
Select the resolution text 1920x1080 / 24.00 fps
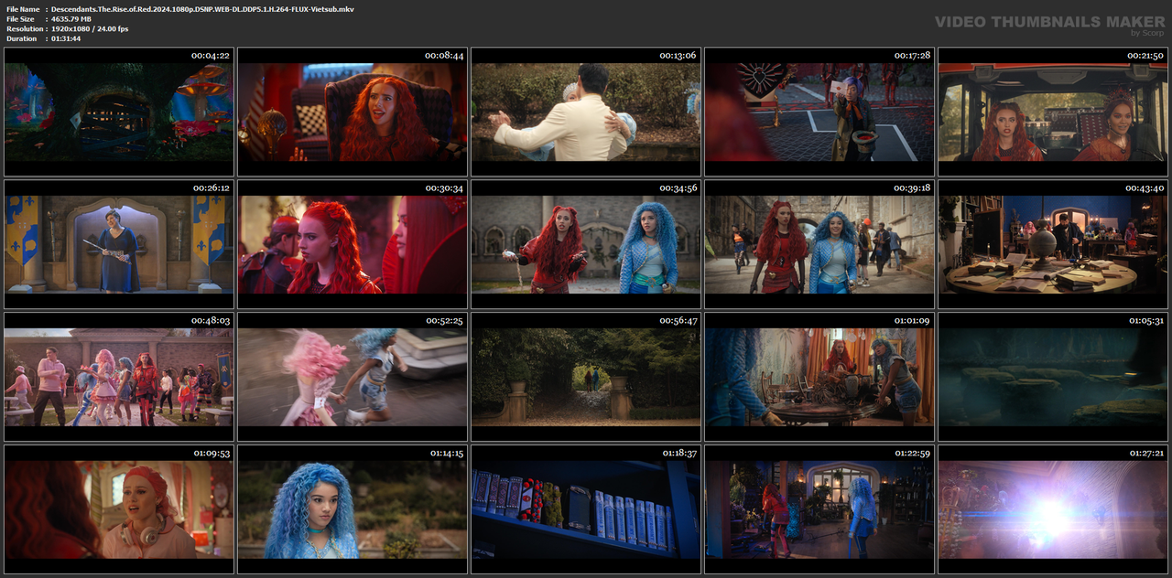pos(90,29)
